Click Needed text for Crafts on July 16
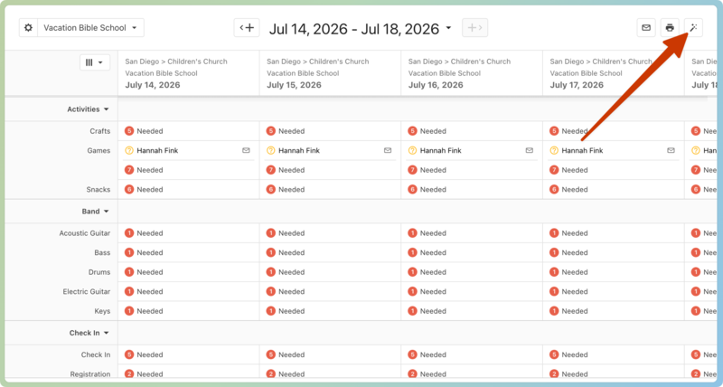 click(x=433, y=131)
